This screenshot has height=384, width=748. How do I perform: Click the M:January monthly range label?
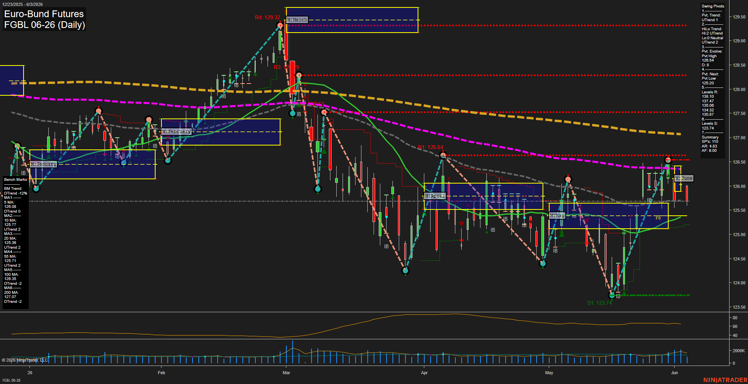(x=44, y=164)
